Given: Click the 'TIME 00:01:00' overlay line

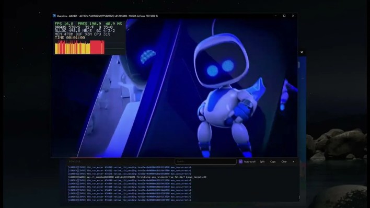Looking at the screenshot, I should pyautogui.click(x=70, y=38).
